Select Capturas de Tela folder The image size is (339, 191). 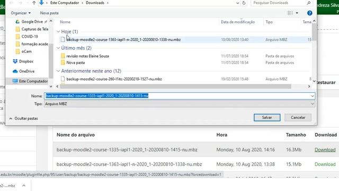click(35, 29)
